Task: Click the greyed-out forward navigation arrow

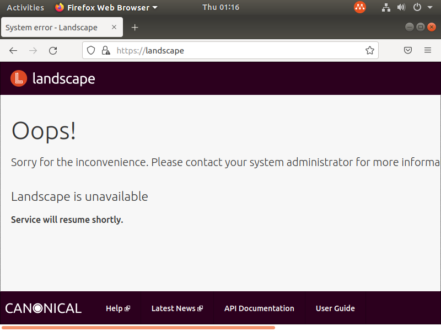Action: coord(33,51)
